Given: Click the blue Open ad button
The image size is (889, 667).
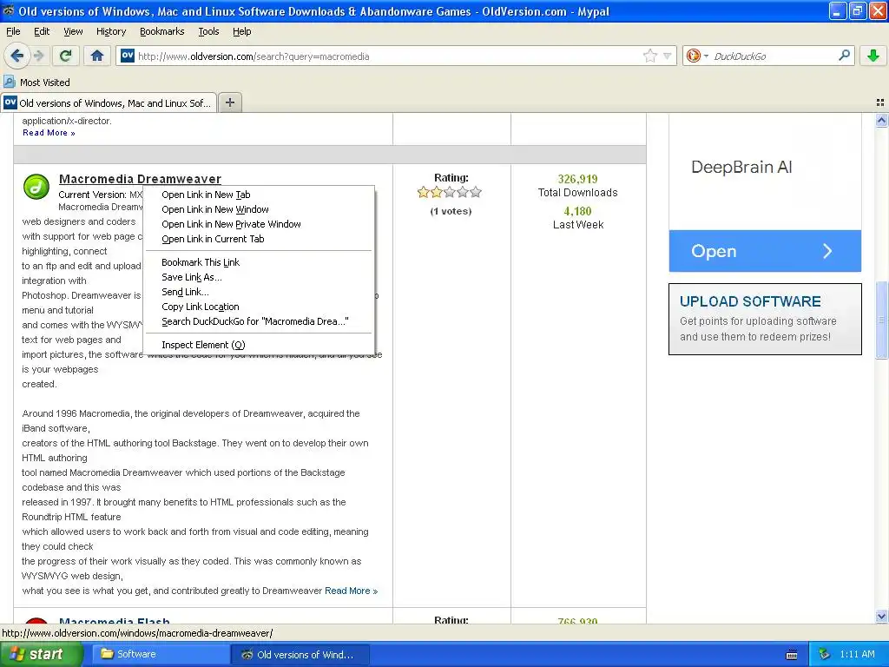Looking at the screenshot, I should pos(765,251).
